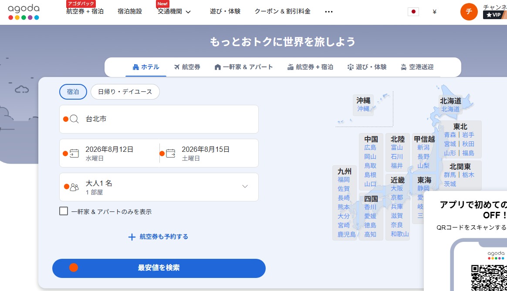Screen dimensions: 507x291
Task: Switch to the ホテル tab
Action: tap(146, 67)
